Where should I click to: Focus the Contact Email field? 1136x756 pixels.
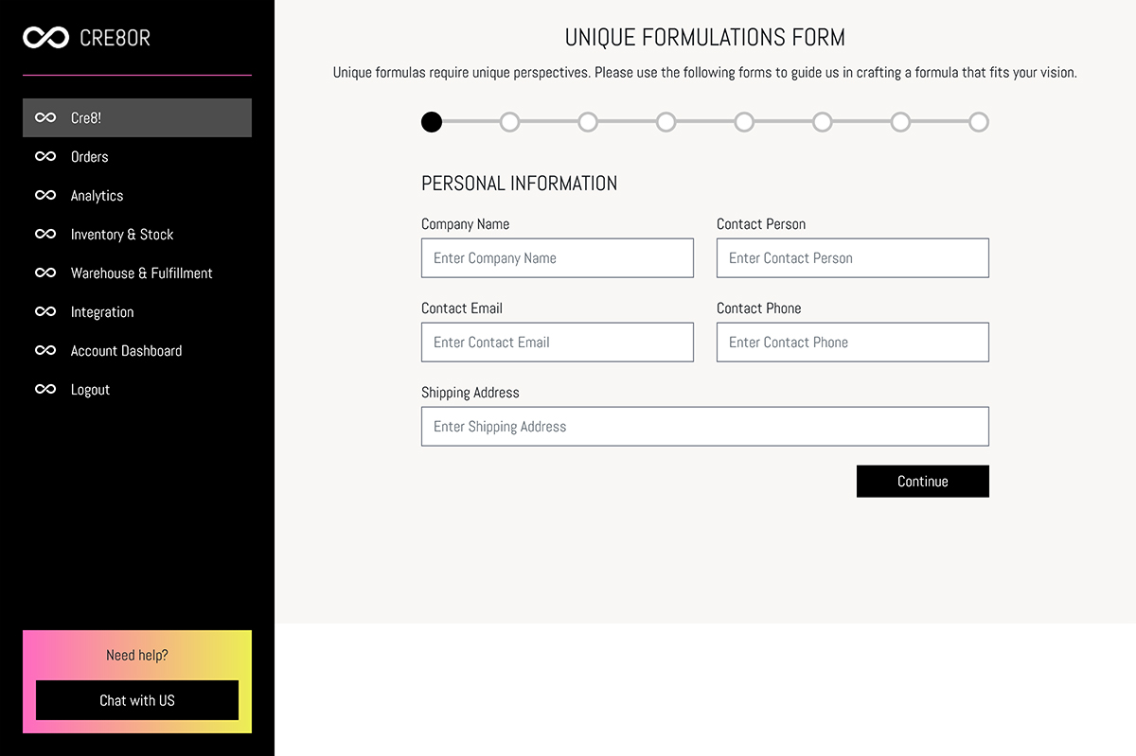[558, 343]
